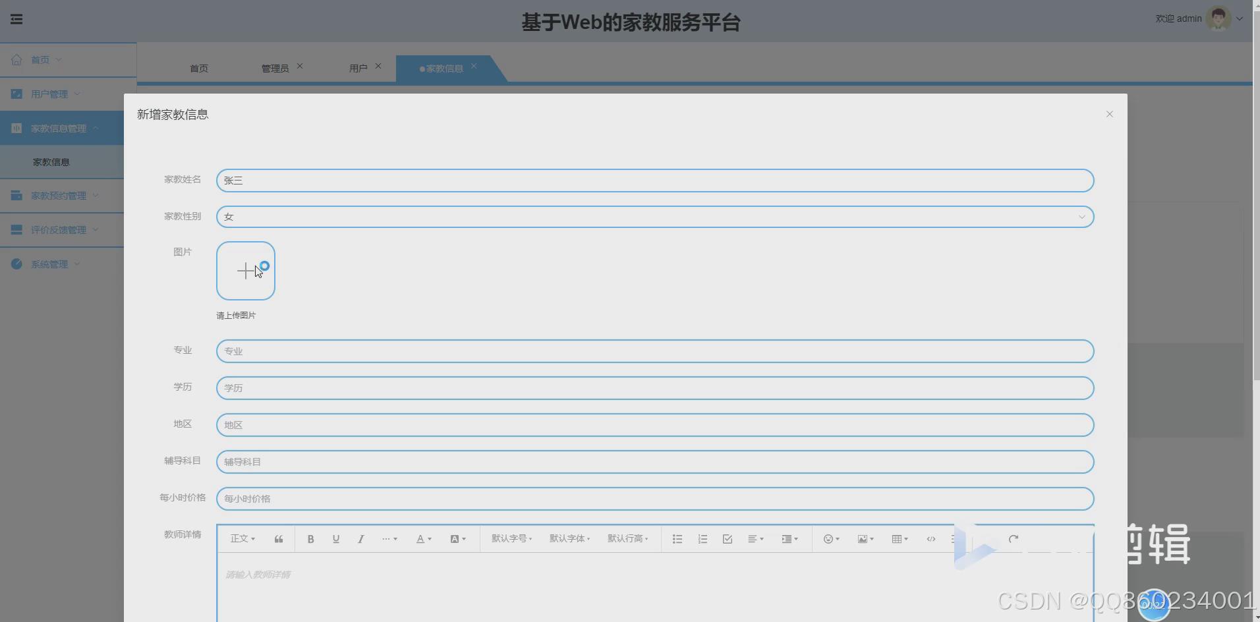
Task: Focus the 地区 input field
Action: [655, 425]
